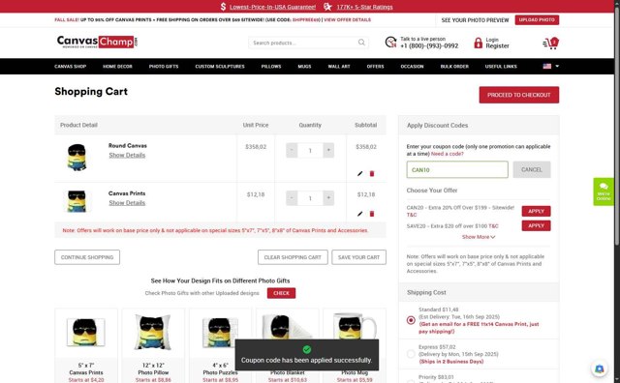Expand Show More offers
Image resolution: width=620 pixels, height=383 pixels.
[x=479, y=237]
